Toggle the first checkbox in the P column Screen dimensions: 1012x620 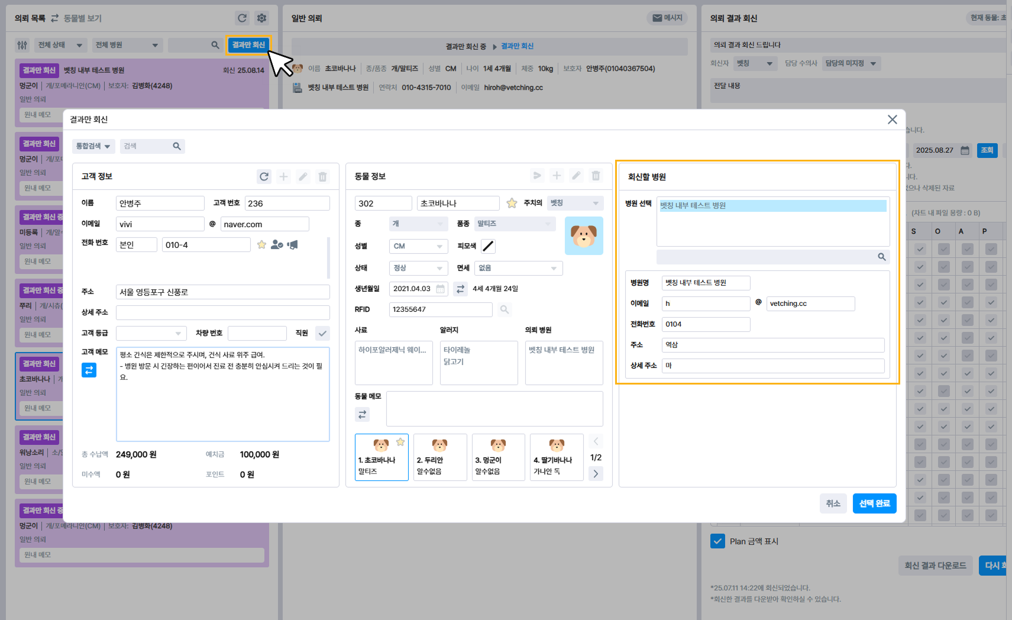point(991,249)
